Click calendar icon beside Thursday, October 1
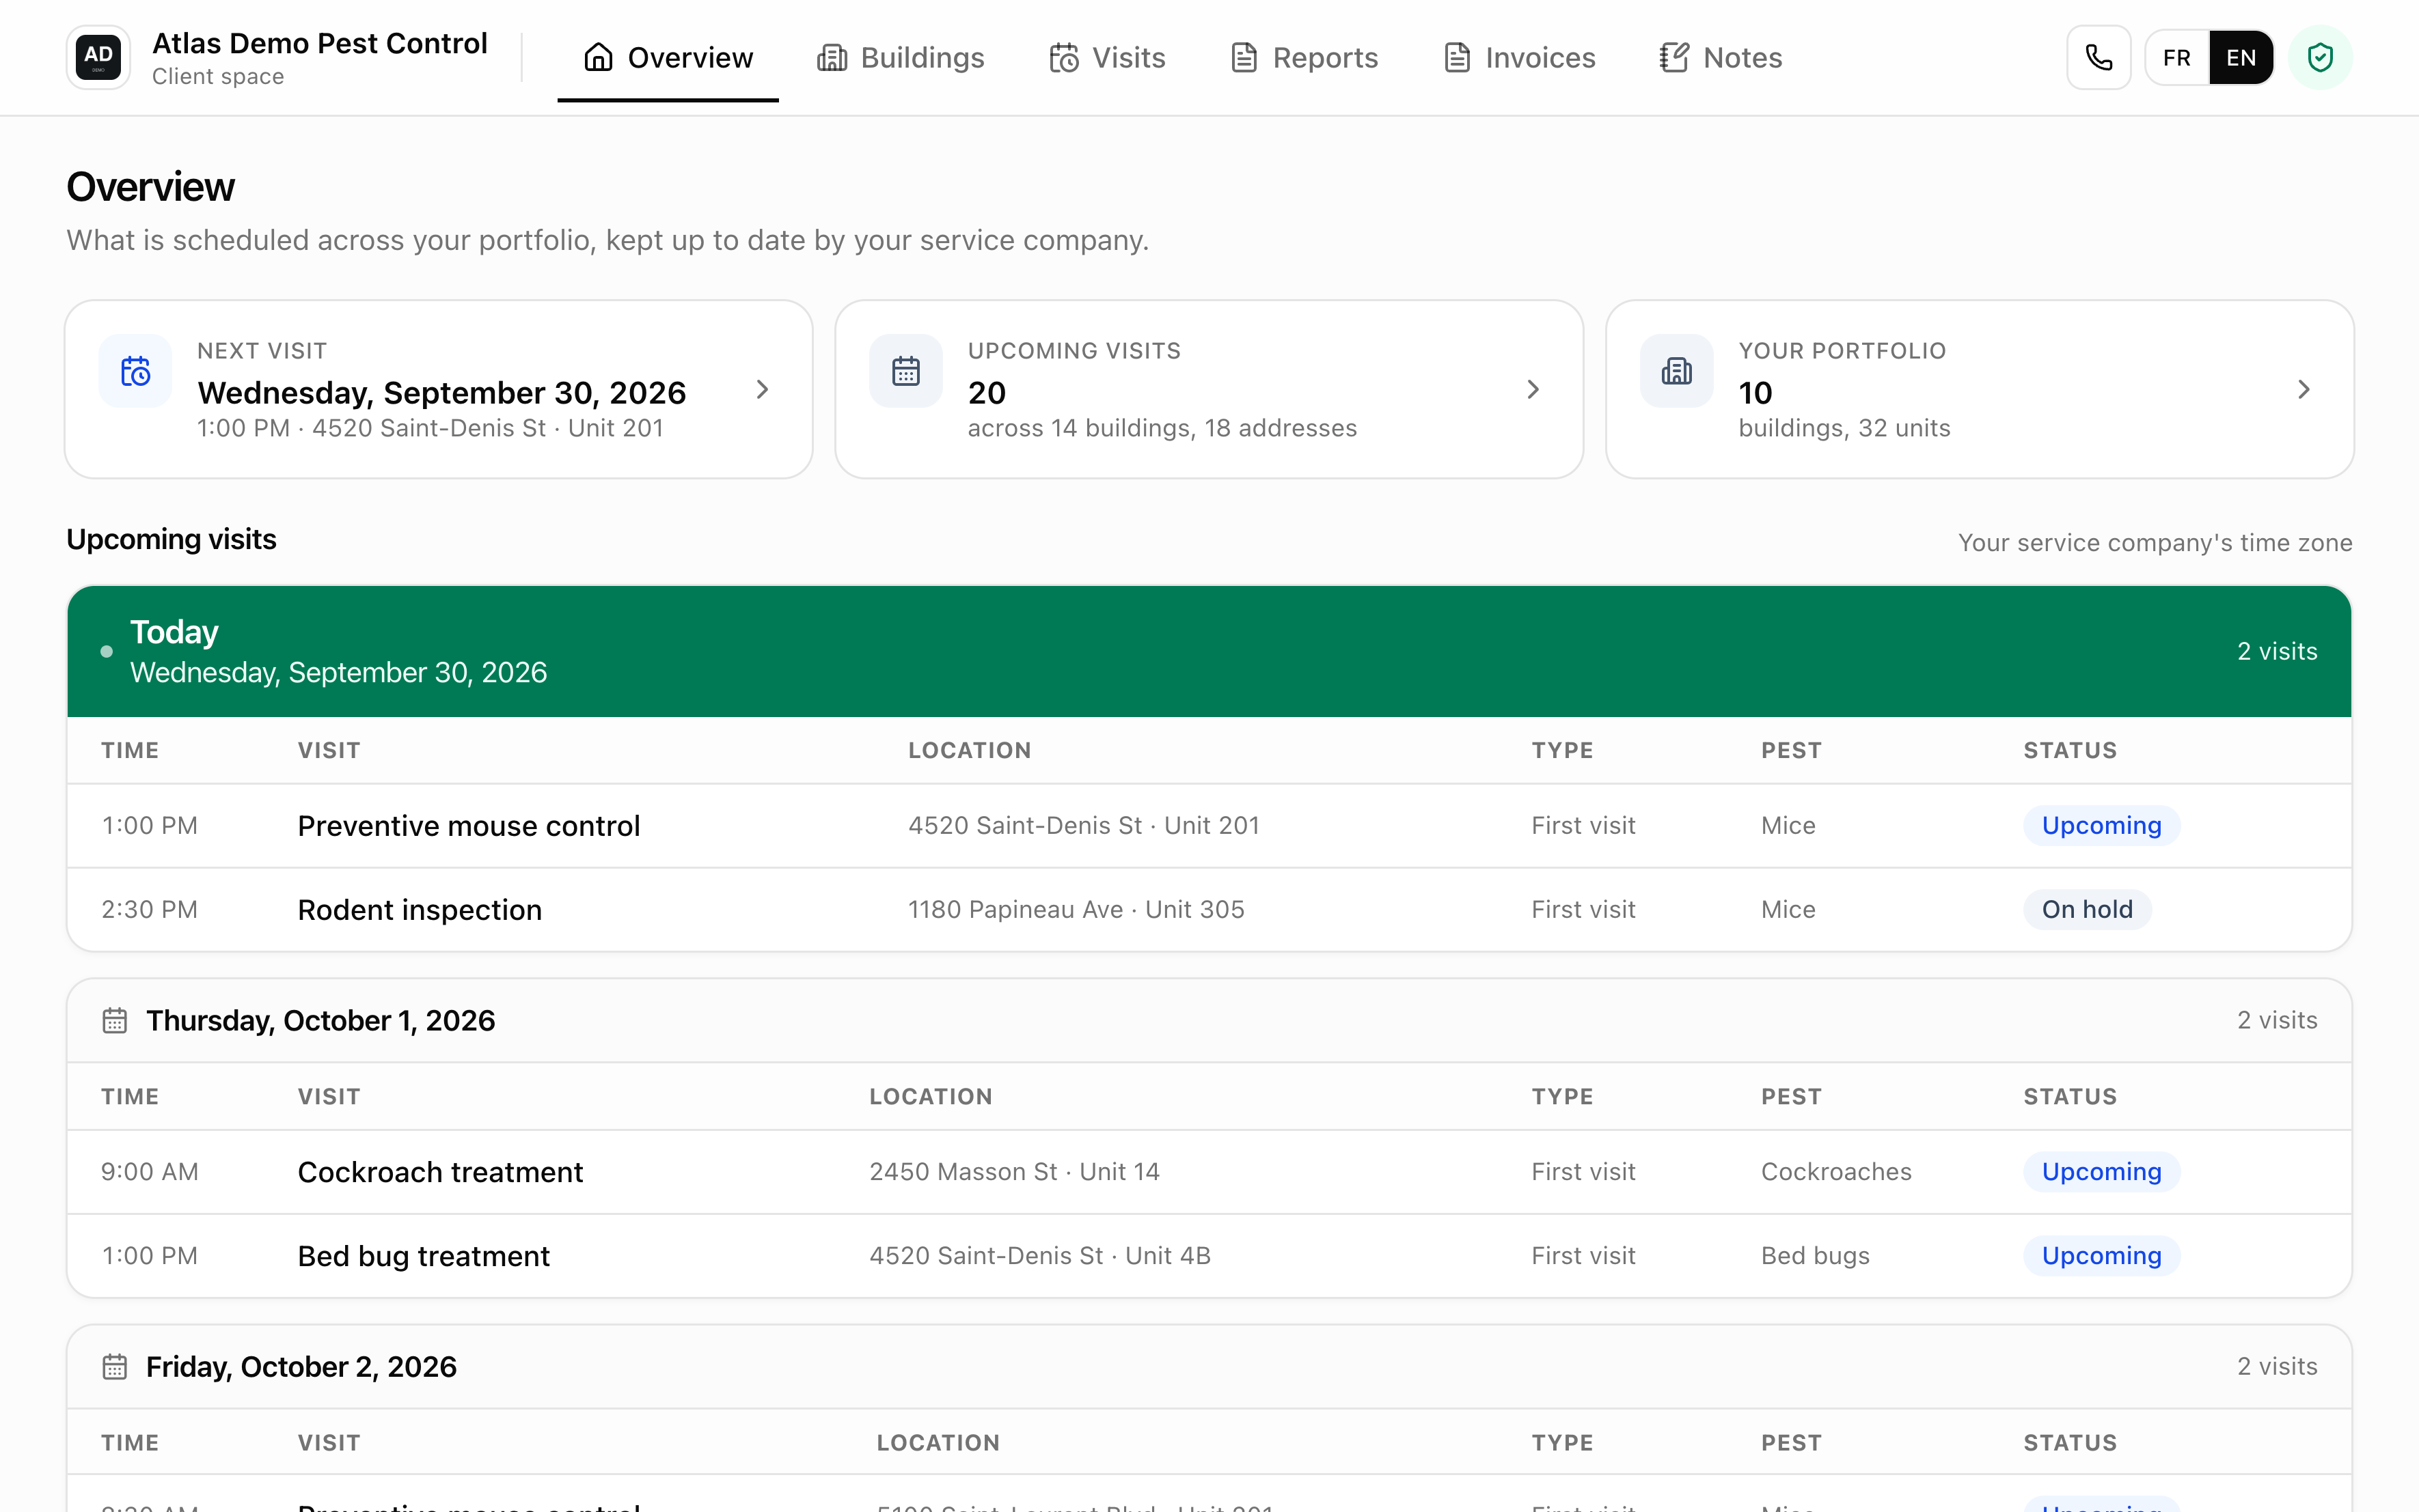 tap(115, 1020)
